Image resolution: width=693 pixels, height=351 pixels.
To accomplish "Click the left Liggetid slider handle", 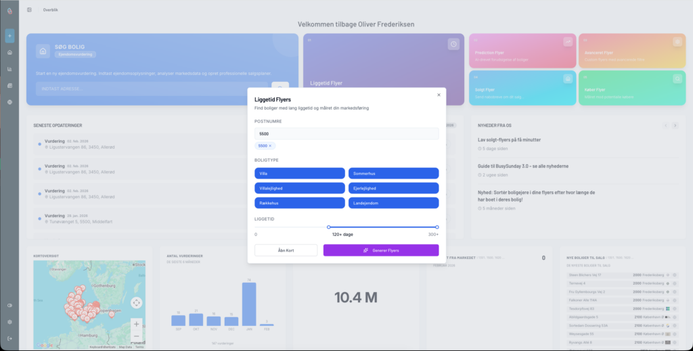I will tap(328, 227).
